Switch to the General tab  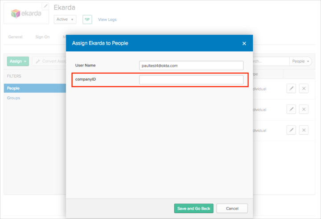pyautogui.click(x=15, y=37)
